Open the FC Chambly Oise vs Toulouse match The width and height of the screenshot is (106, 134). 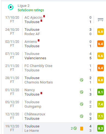[x=54, y=68]
